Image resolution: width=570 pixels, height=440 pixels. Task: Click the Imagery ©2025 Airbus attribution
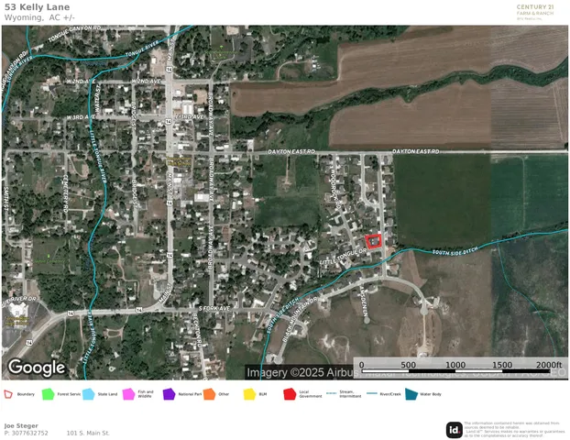coord(301,372)
